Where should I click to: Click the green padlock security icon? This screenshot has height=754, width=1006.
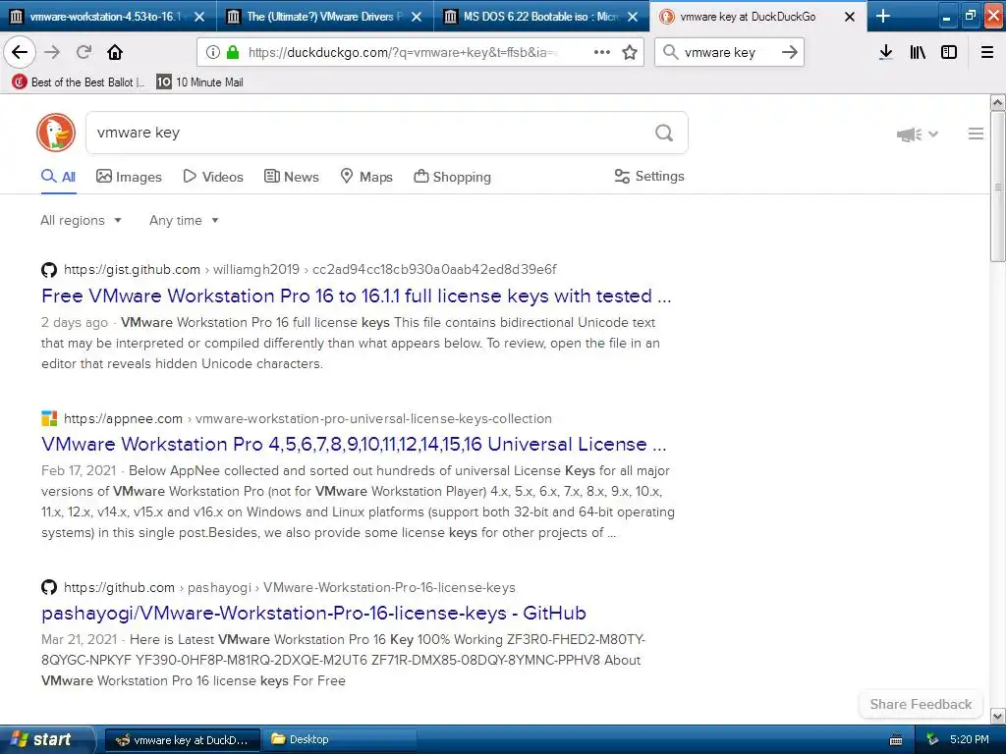pyautogui.click(x=233, y=53)
